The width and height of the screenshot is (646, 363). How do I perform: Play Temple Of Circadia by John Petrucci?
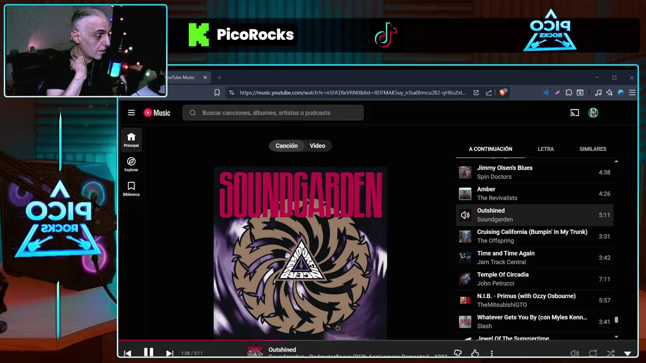click(535, 279)
